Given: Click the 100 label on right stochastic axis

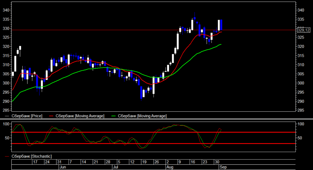Looking at the screenshot, I should coord(301,124).
